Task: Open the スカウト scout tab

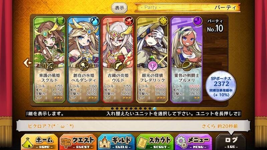Action: click(155, 142)
